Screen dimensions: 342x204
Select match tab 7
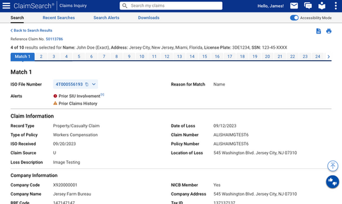pos(104,57)
